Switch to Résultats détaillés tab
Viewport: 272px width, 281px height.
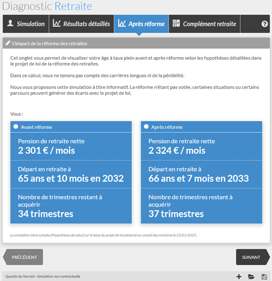[82, 24]
